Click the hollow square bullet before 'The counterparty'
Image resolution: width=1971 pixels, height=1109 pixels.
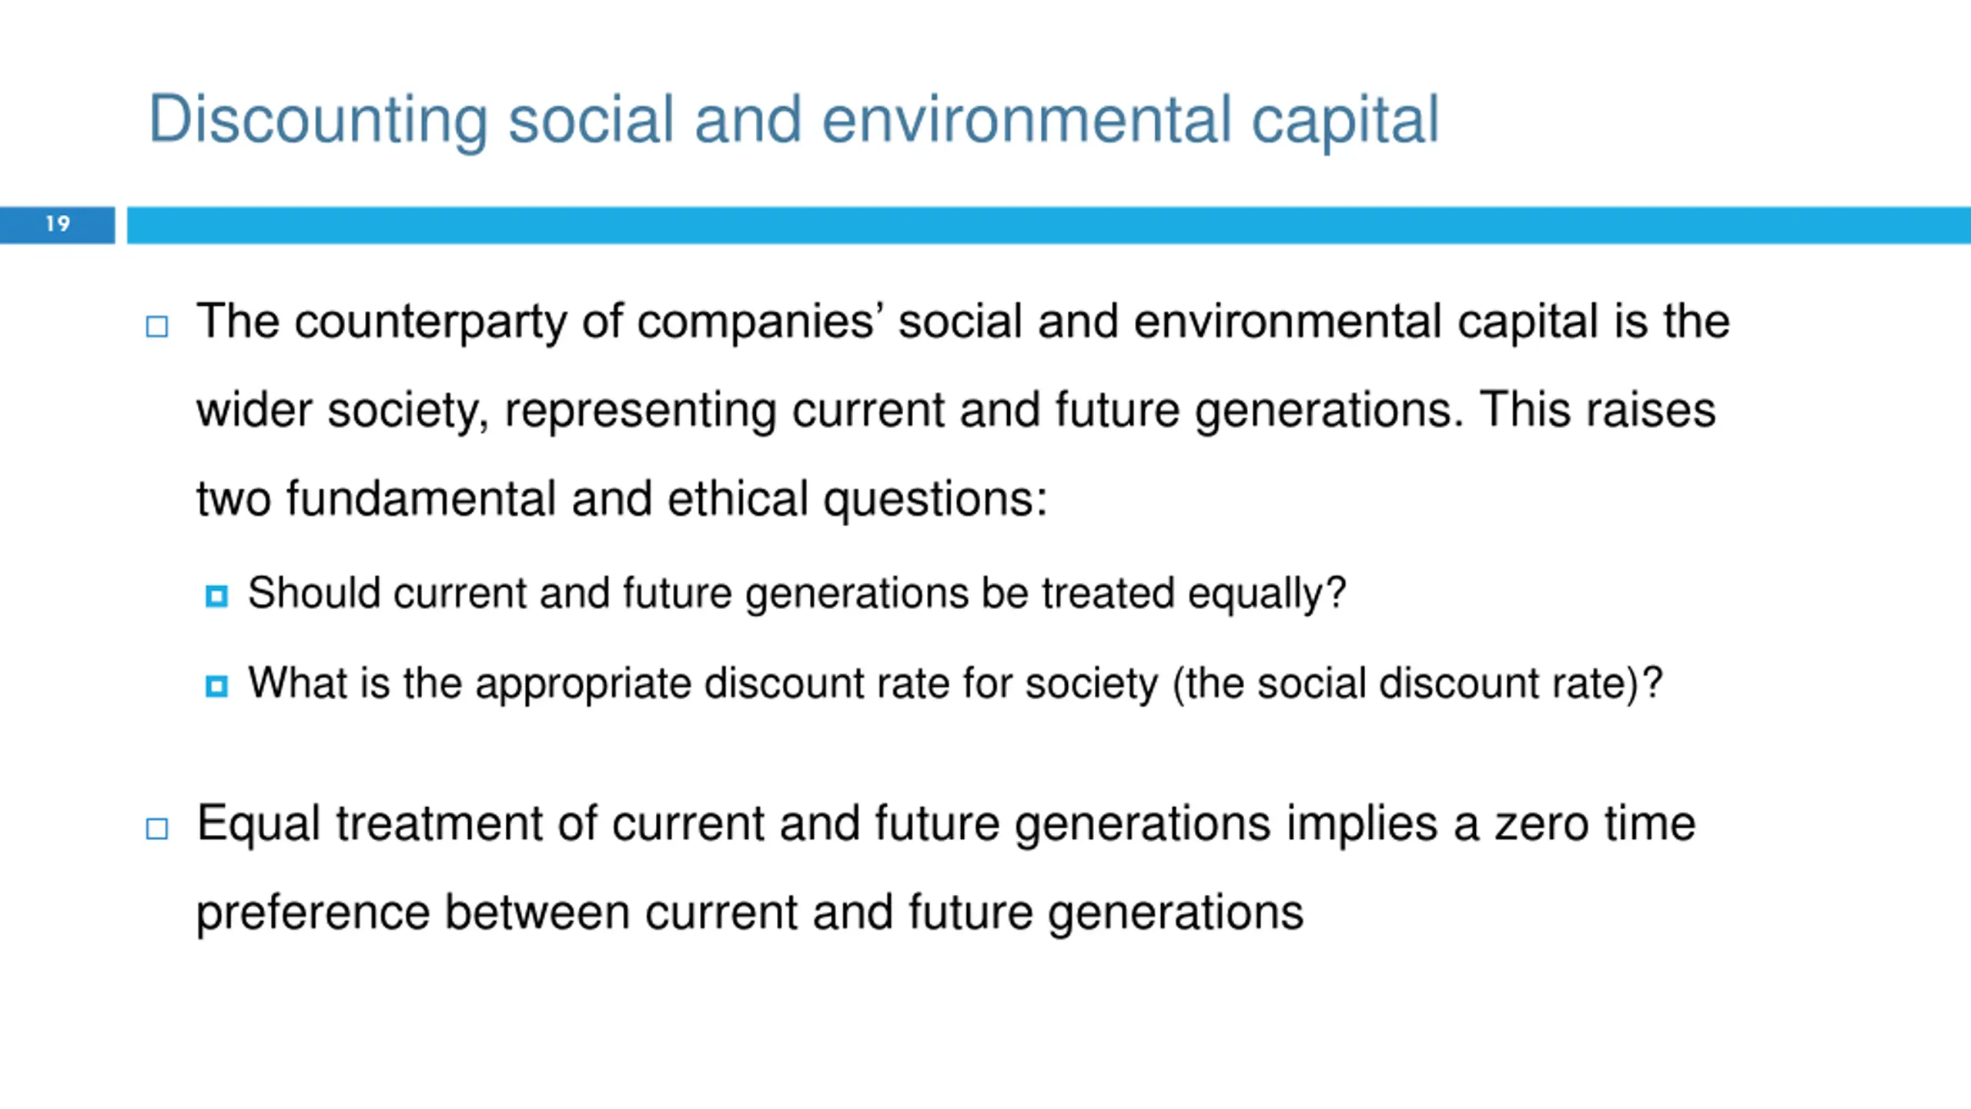157,327
